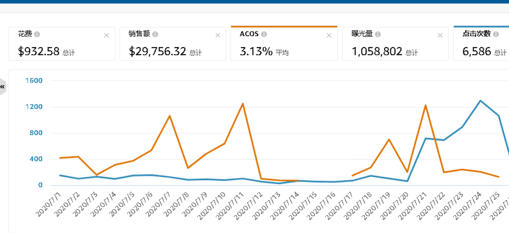509x233 pixels.
Task: Click the info icon next to 花费
Action: (x=37, y=34)
